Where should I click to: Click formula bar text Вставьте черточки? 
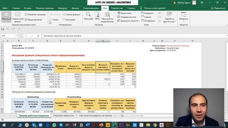pyautogui.click(x=63, y=36)
